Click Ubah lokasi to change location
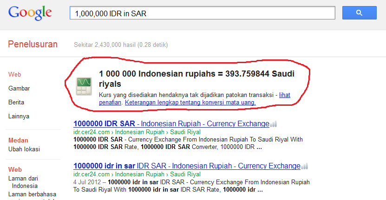 tap(24, 149)
